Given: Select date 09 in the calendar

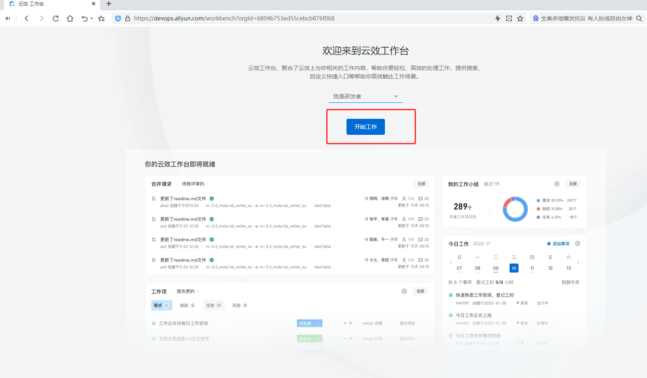Looking at the screenshot, I should coord(496,268).
